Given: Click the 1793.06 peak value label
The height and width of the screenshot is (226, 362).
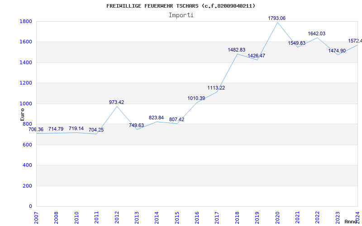Looking at the screenshot, I should coord(276,19).
